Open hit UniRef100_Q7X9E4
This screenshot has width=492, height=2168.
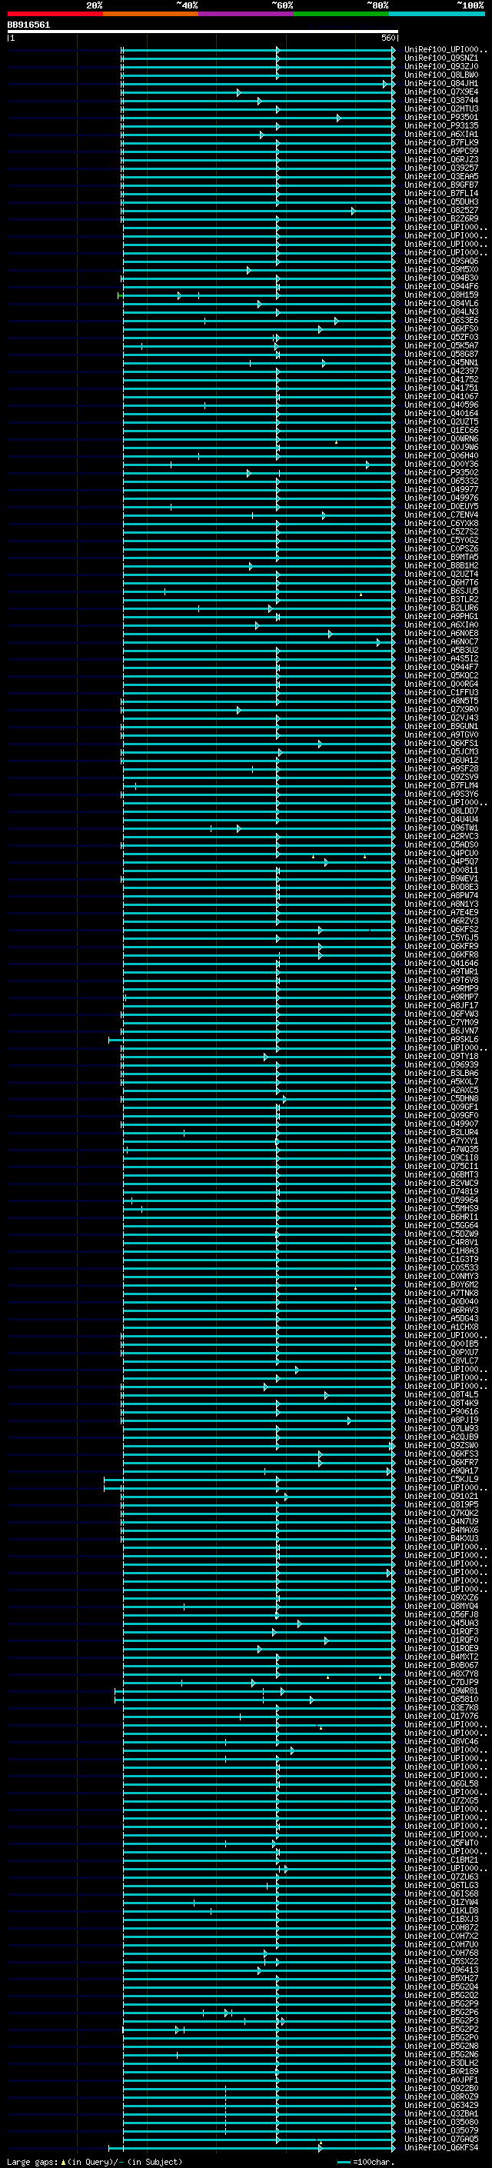[440, 92]
